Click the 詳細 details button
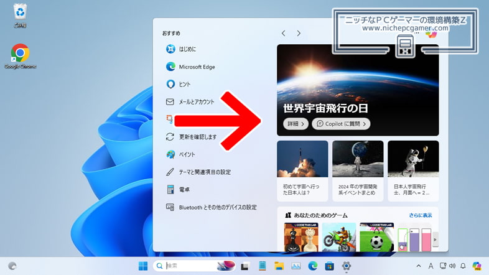Image resolution: width=489 pixels, height=275 pixels. (296, 124)
